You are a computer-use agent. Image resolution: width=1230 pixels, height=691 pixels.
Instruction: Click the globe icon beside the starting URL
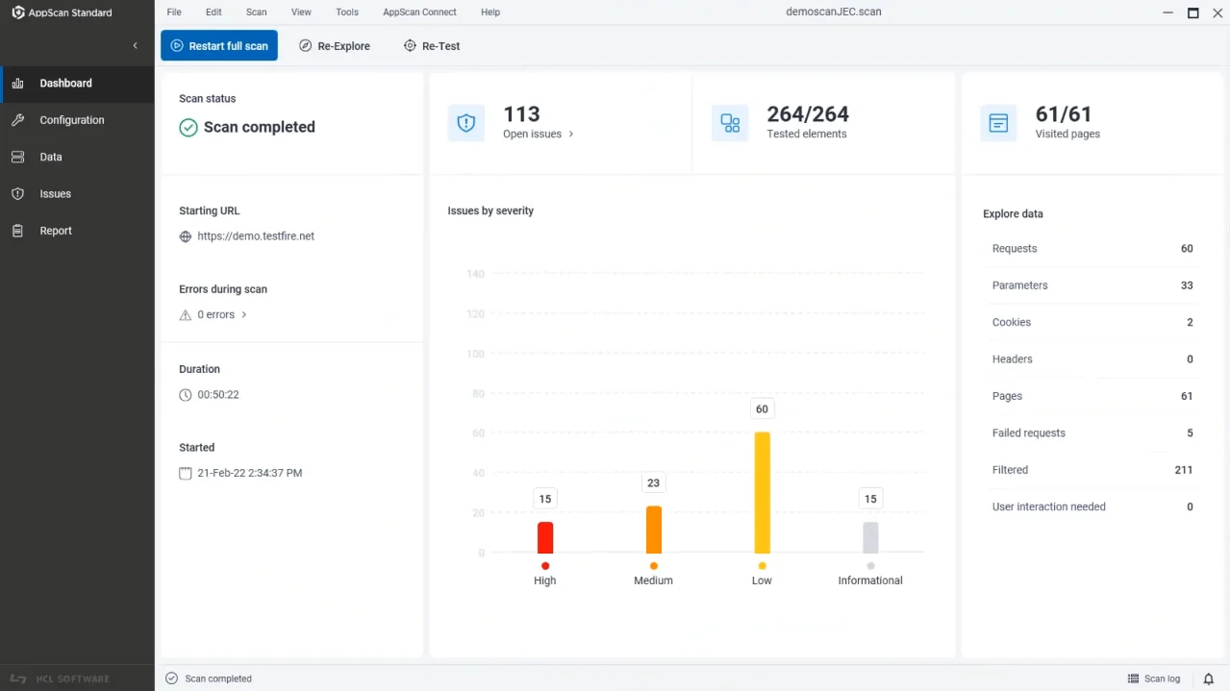click(184, 236)
